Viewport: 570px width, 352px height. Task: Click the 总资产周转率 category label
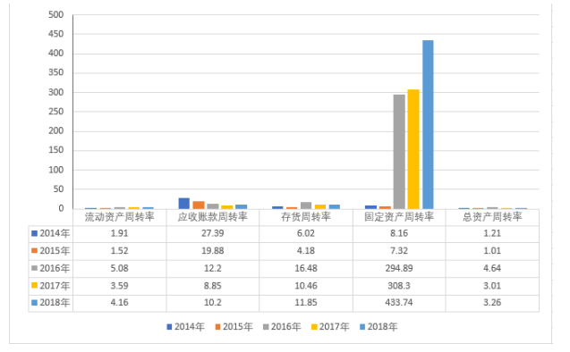coord(492,217)
